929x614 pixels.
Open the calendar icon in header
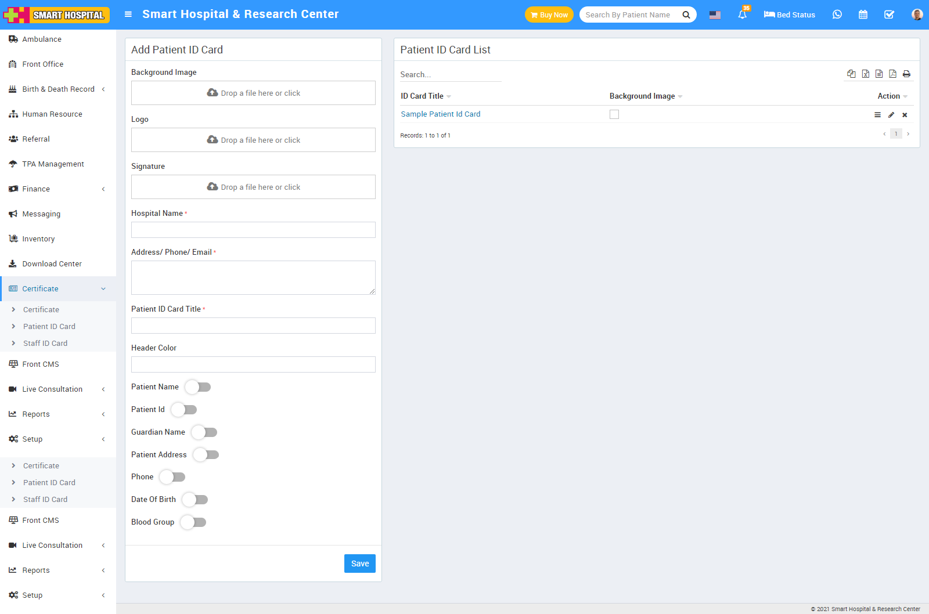click(x=863, y=15)
